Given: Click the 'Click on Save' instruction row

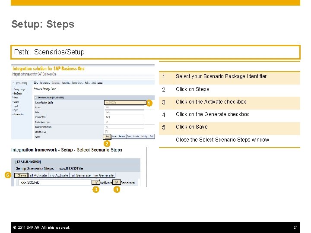Looking at the screenshot, I should click(229, 129).
